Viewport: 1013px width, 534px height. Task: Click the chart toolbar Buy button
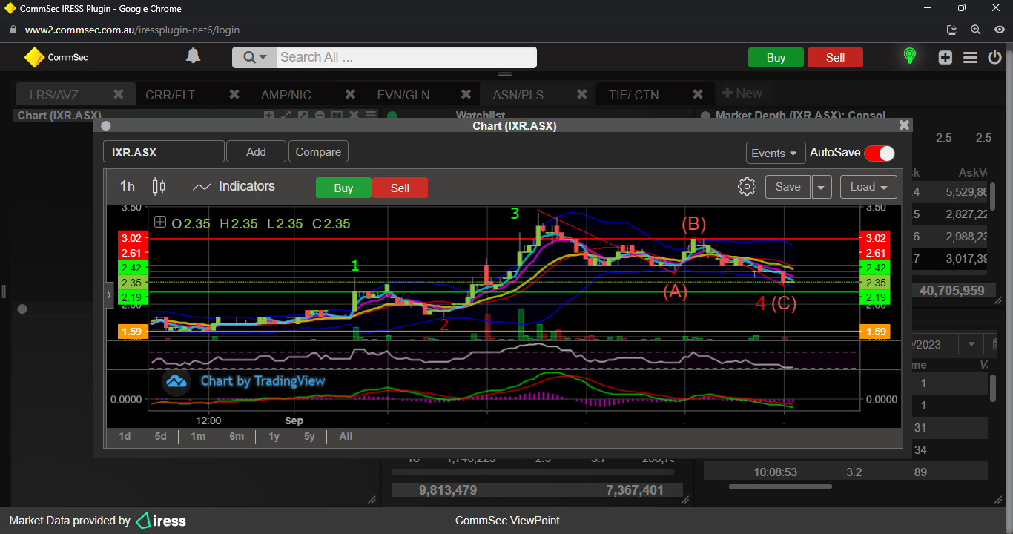(x=343, y=188)
